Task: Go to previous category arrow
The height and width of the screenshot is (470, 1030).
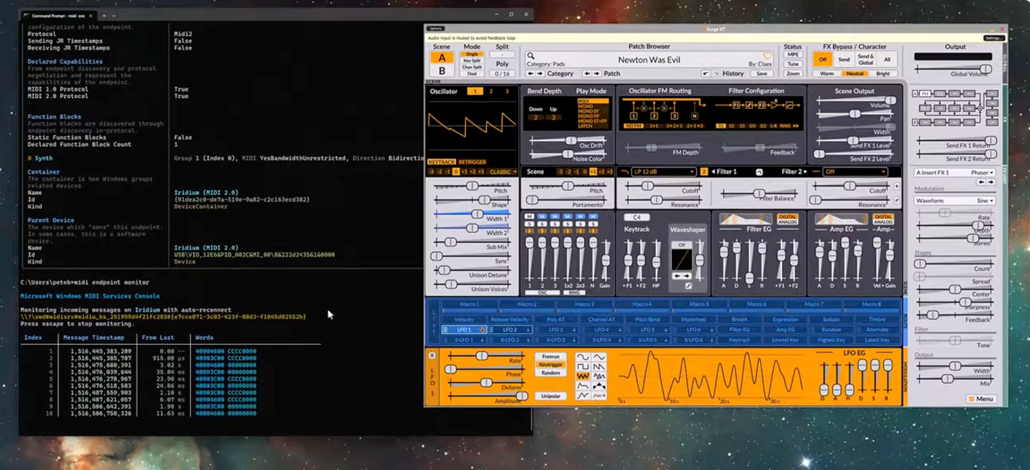Action: click(530, 73)
